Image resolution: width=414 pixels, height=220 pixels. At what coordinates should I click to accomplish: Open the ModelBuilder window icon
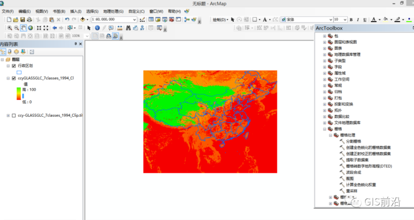[187, 19]
